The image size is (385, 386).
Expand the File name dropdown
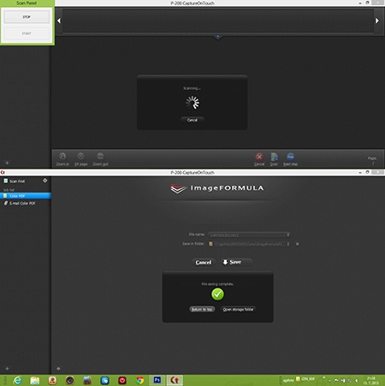click(x=288, y=235)
